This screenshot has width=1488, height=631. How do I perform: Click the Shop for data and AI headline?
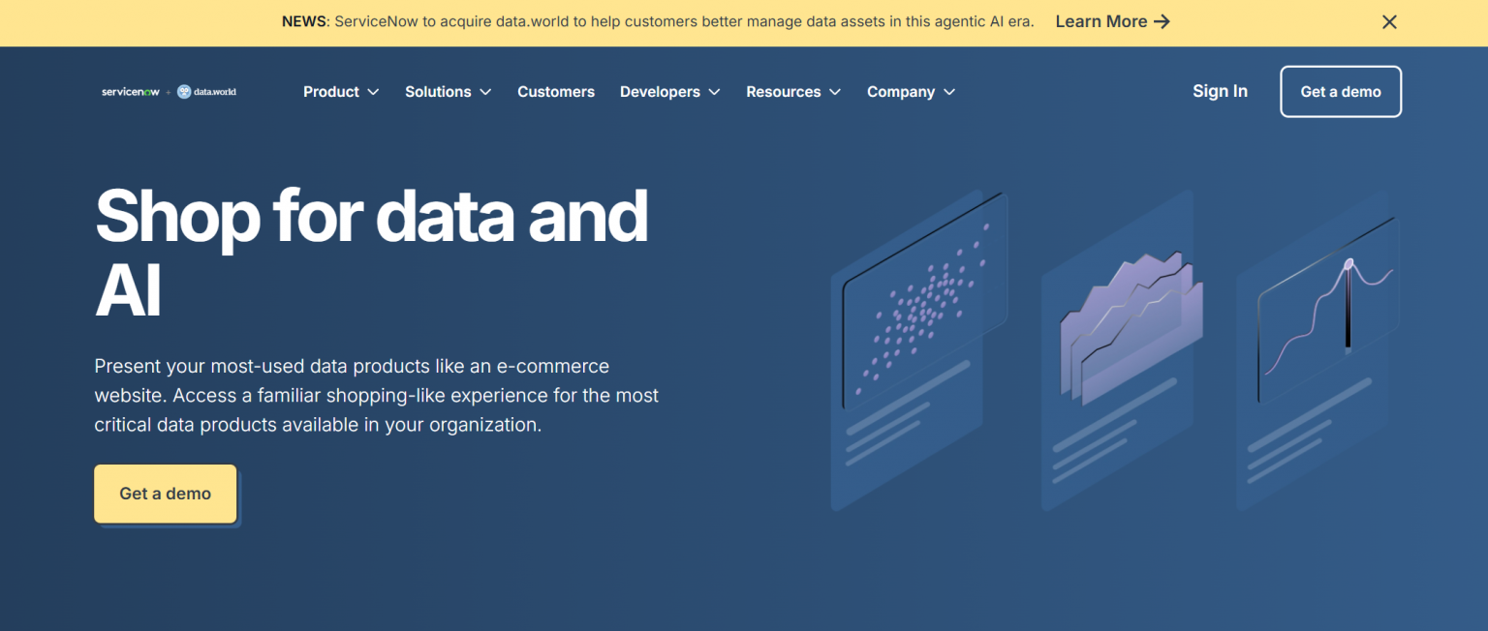tap(371, 250)
